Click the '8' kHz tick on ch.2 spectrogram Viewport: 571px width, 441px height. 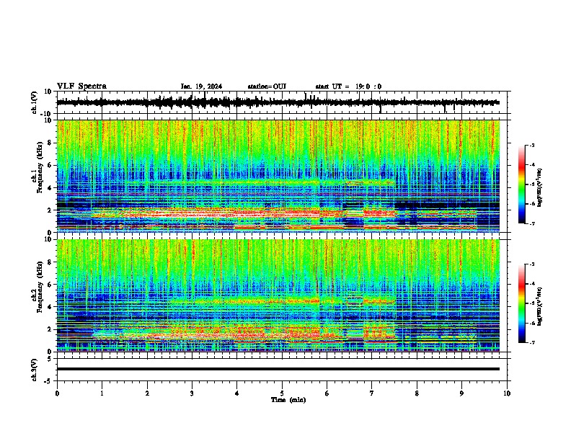[50, 262]
